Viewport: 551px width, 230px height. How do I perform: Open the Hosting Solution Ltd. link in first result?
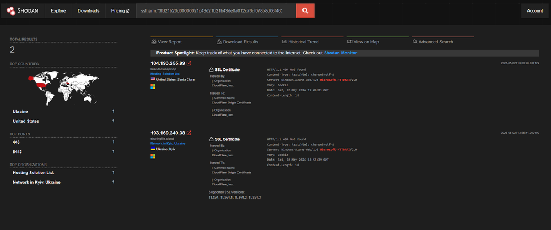pos(165,74)
